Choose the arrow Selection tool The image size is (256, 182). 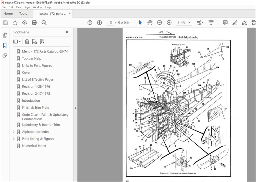point(140,22)
